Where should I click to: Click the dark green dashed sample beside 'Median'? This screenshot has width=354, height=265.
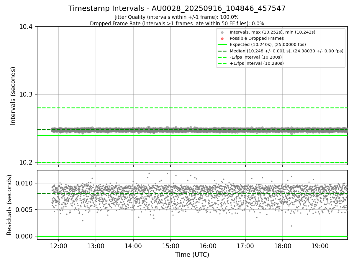click(222, 51)
